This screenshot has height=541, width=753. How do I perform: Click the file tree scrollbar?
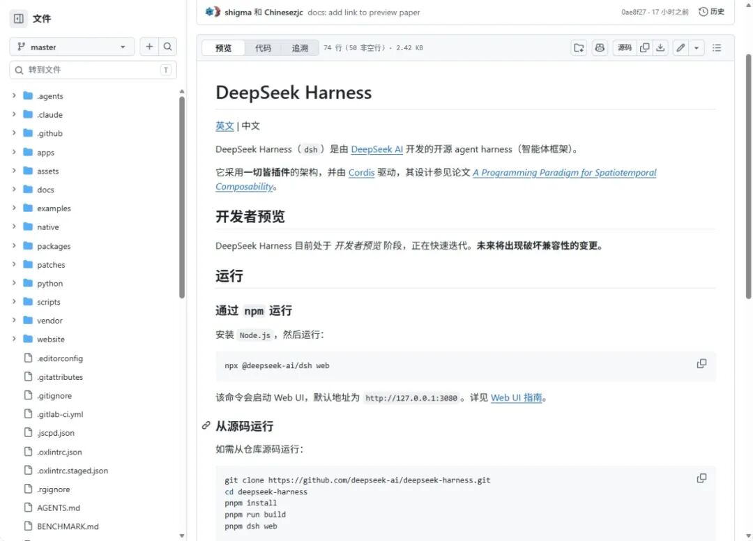pos(182,197)
